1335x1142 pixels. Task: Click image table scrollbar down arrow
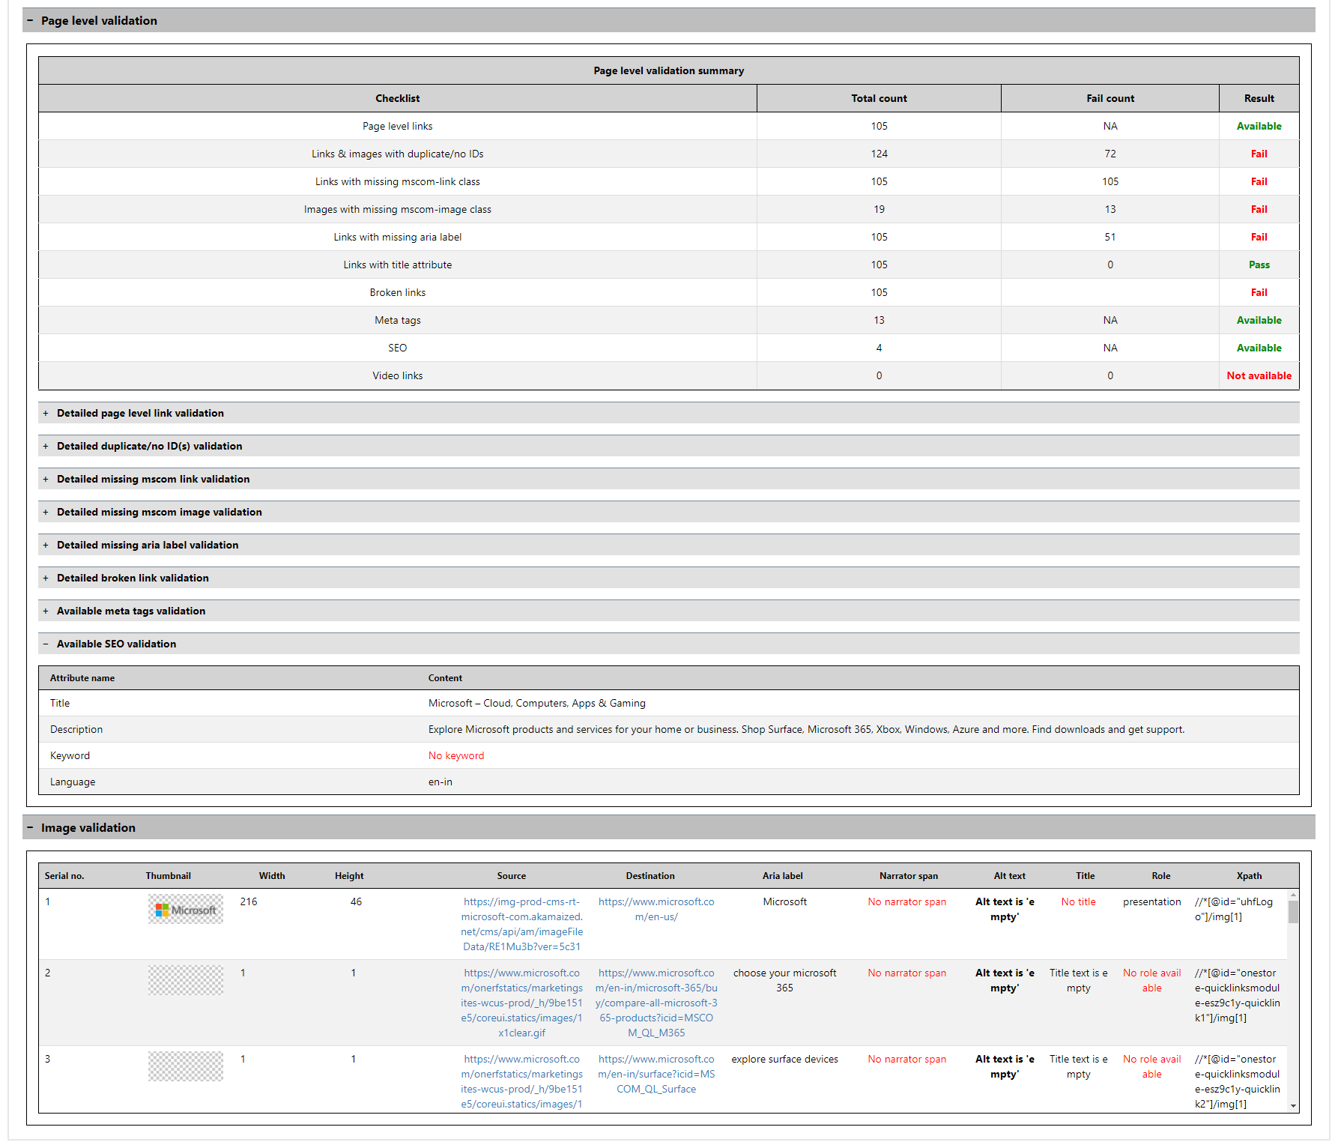tap(1293, 1107)
